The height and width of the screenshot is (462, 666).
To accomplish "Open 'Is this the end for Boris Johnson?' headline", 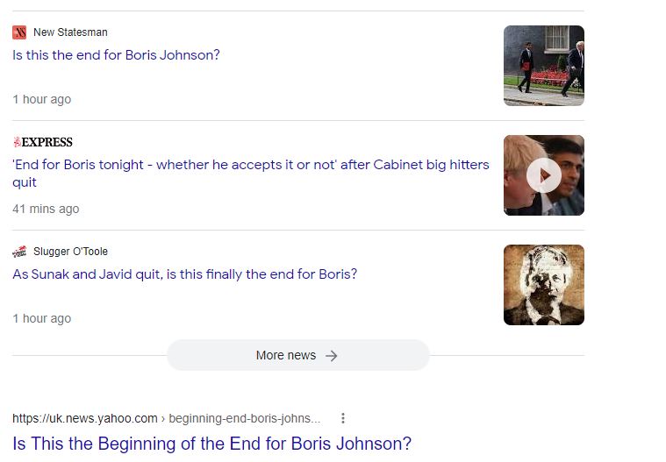I will pyautogui.click(x=116, y=55).
